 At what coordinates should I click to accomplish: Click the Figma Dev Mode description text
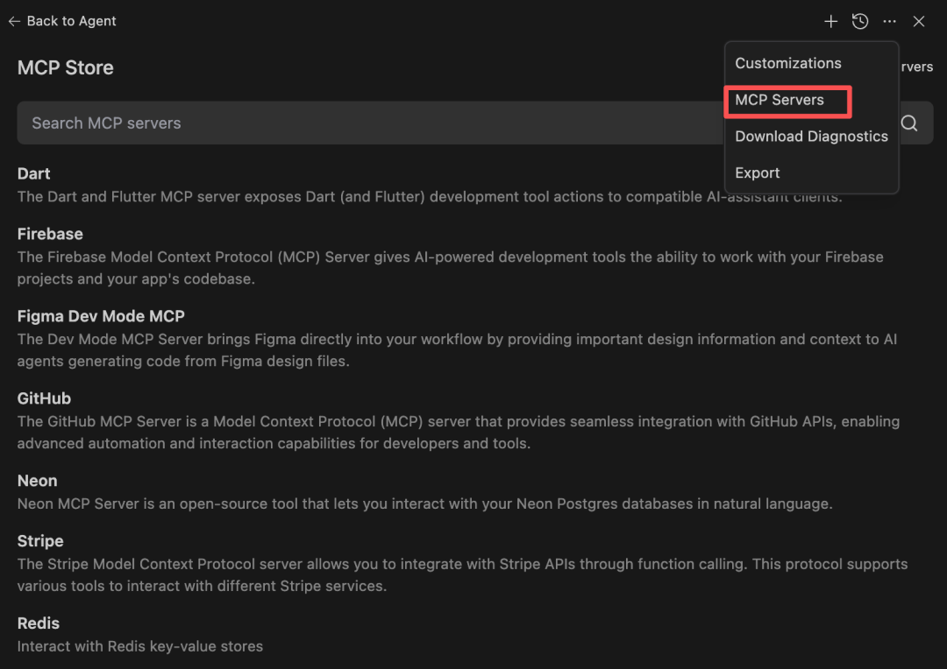(x=457, y=350)
